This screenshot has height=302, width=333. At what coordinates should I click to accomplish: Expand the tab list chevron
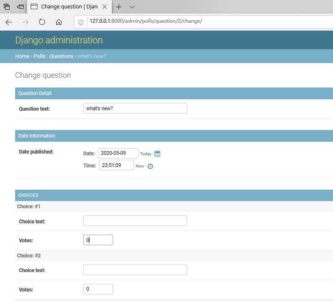tap(132, 7)
